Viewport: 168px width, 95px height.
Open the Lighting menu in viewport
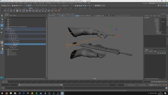coord(59,14)
